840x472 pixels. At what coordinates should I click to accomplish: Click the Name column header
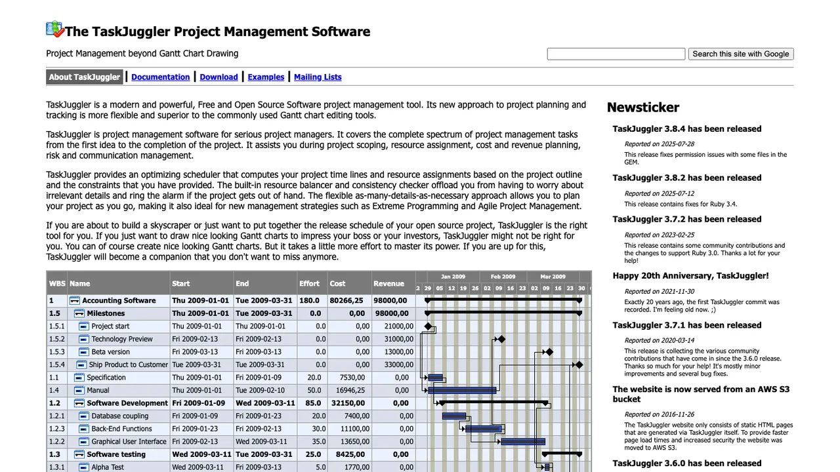pos(118,283)
